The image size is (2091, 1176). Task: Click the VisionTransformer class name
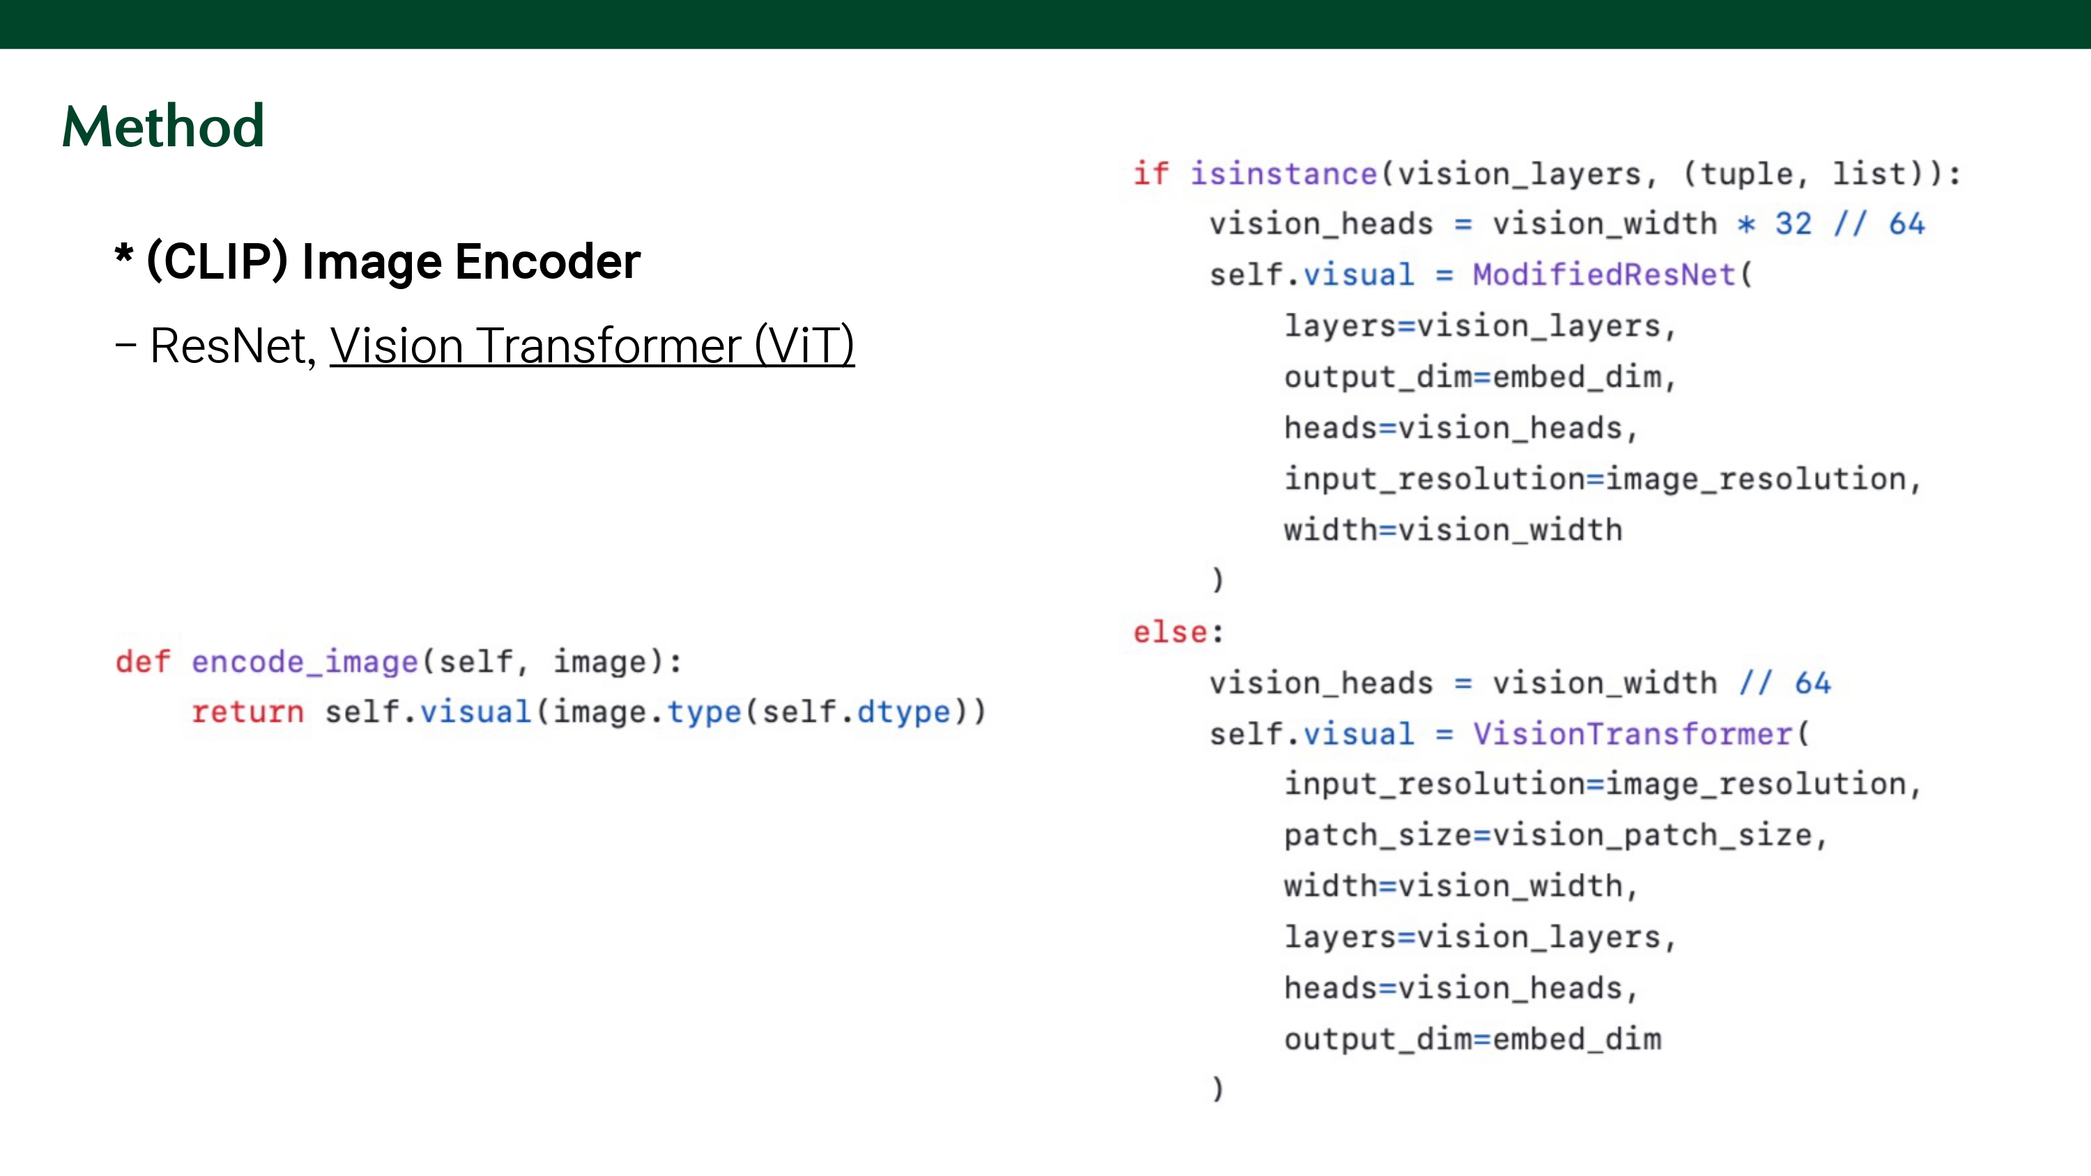tap(1632, 734)
